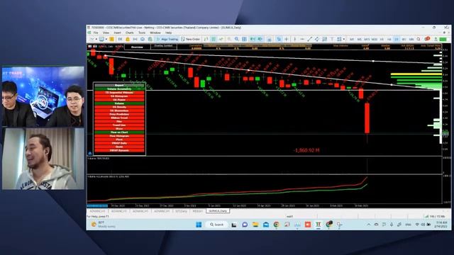Open the Insert menu
Screen dimensions: 454x255
(x=117, y=33)
